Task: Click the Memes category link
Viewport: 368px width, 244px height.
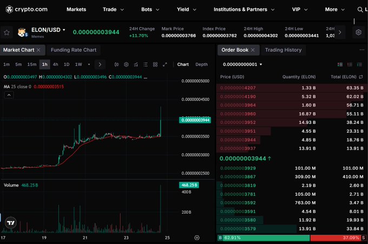Action: 37,37
